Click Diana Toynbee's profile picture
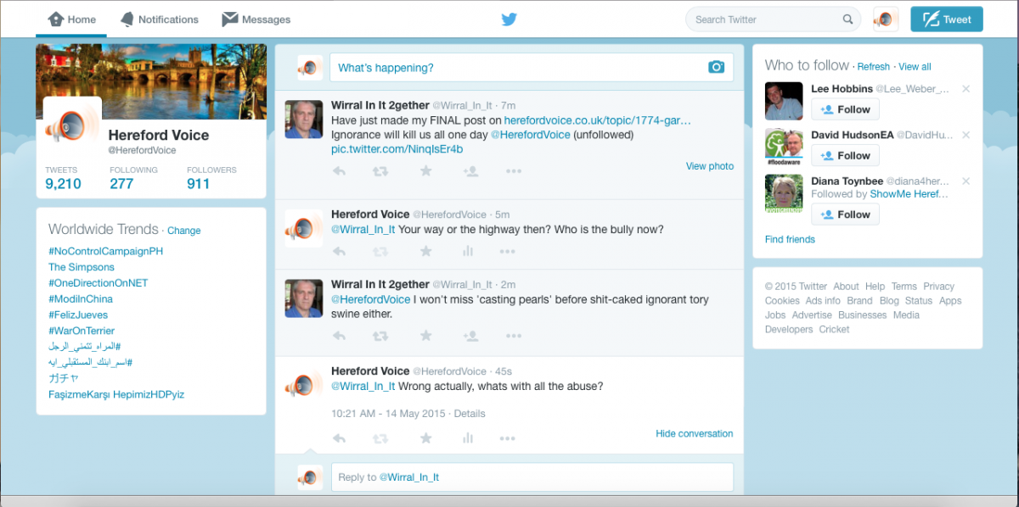This screenshot has height=507, width=1019. click(784, 193)
